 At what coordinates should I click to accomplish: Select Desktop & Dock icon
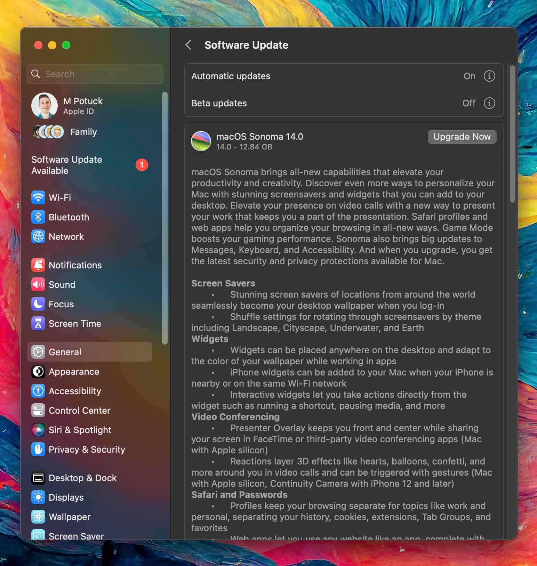[x=38, y=478]
